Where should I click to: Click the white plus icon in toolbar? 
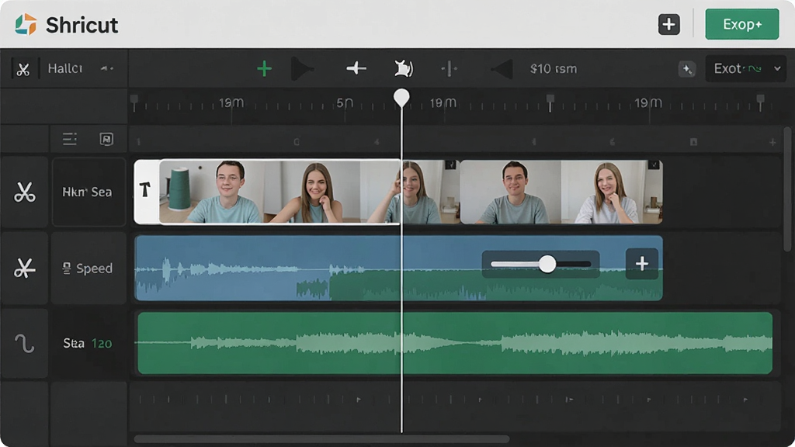pos(356,68)
